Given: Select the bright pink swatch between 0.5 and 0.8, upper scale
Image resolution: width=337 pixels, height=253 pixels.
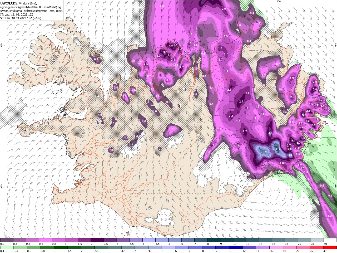Looking at the screenshot, I should [45, 240].
